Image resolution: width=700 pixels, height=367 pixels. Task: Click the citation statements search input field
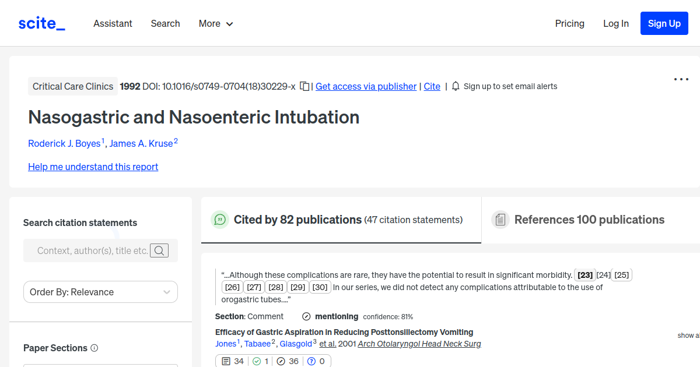pyautogui.click(x=87, y=250)
